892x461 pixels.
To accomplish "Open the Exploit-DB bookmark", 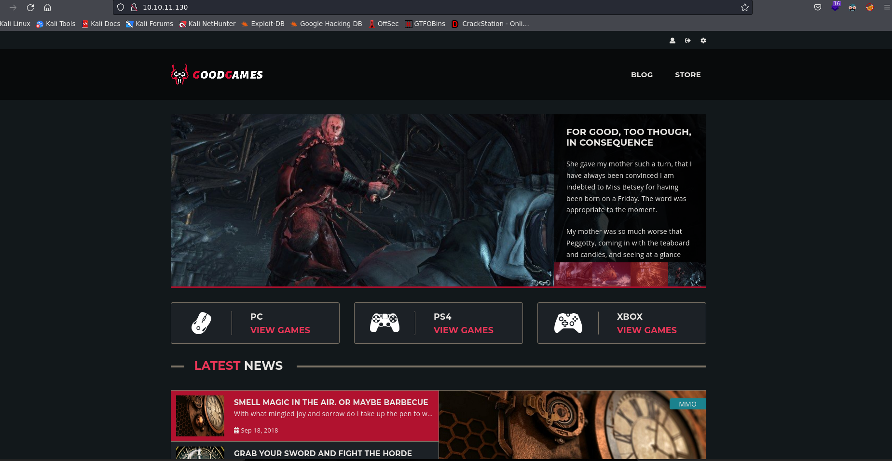I will point(263,24).
